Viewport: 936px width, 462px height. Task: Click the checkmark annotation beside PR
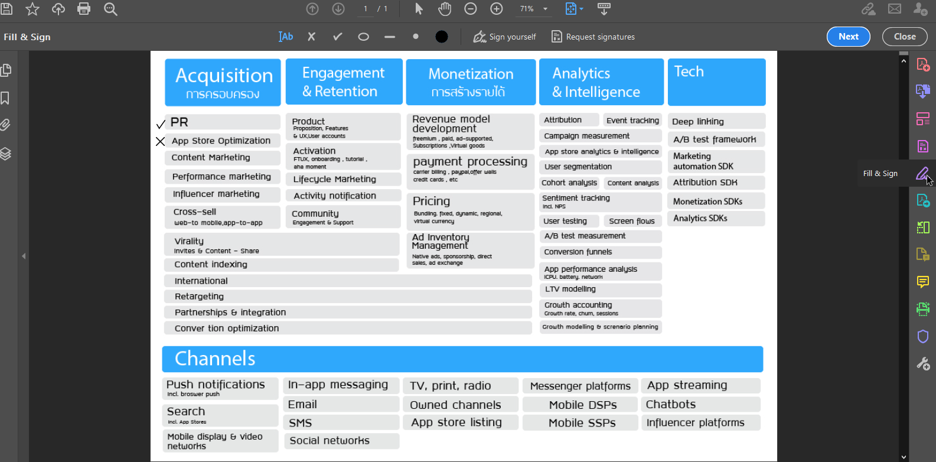point(161,123)
